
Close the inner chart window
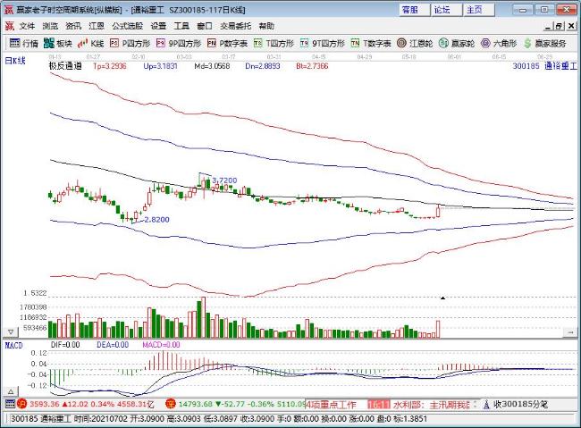[x=571, y=26]
